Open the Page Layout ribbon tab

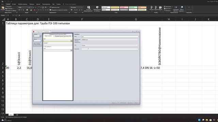coord(23,4)
